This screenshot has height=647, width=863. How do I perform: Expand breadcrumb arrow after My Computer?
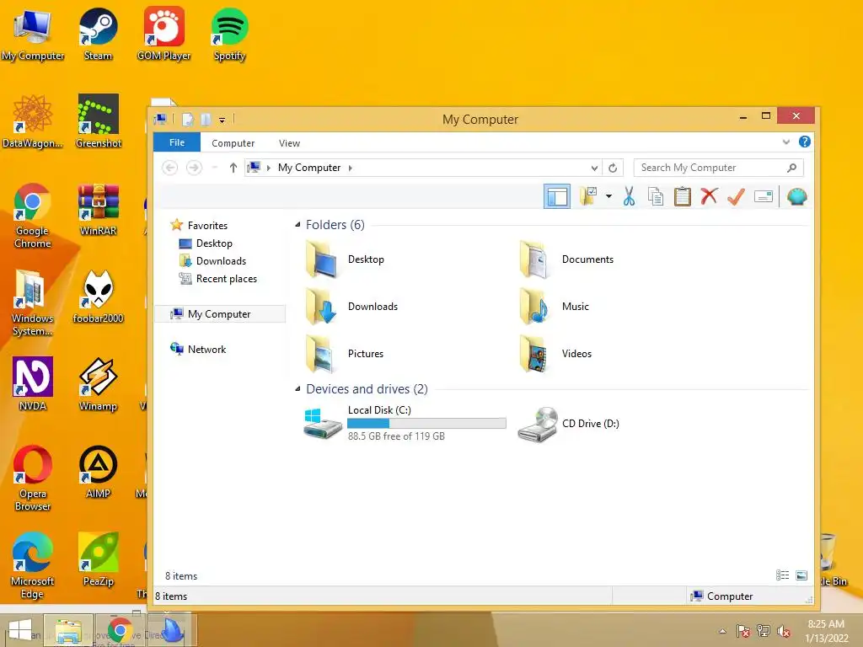pos(350,168)
